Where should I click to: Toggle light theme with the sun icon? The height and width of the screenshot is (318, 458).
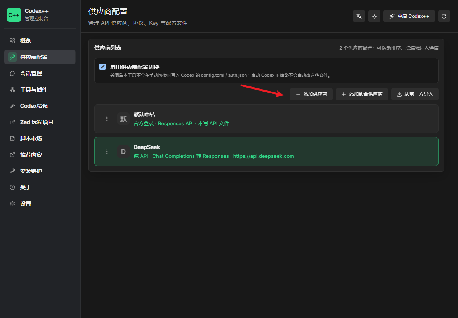coord(375,16)
